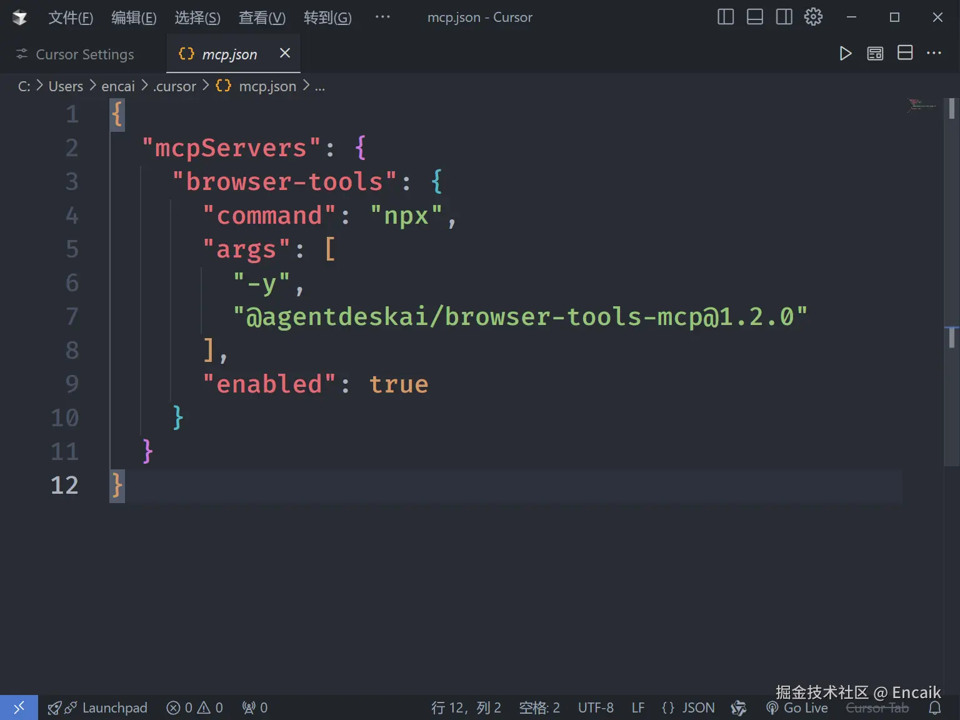Minimize the Cursor window
The image size is (960, 720).
(851, 17)
